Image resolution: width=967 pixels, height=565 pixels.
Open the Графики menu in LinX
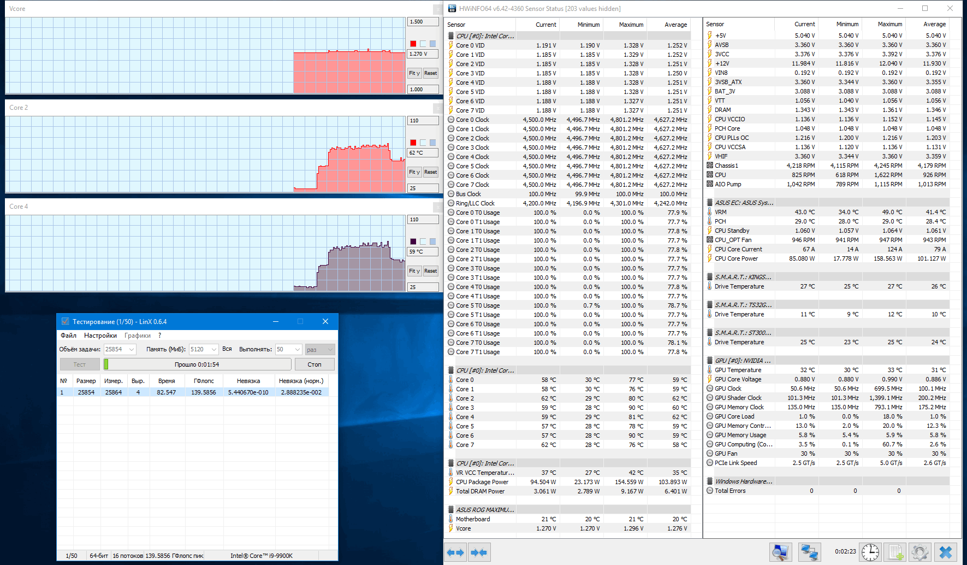[138, 336]
